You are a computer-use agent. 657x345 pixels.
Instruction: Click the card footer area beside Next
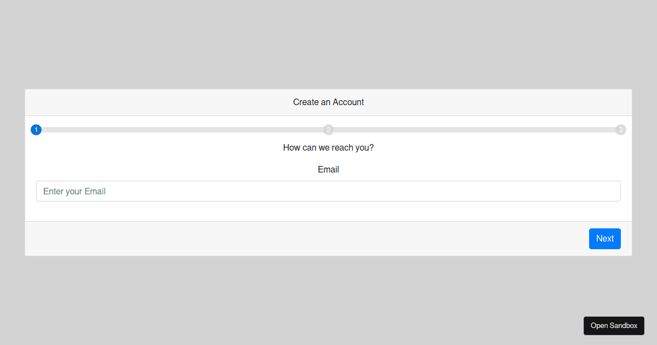click(x=307, y=239)
